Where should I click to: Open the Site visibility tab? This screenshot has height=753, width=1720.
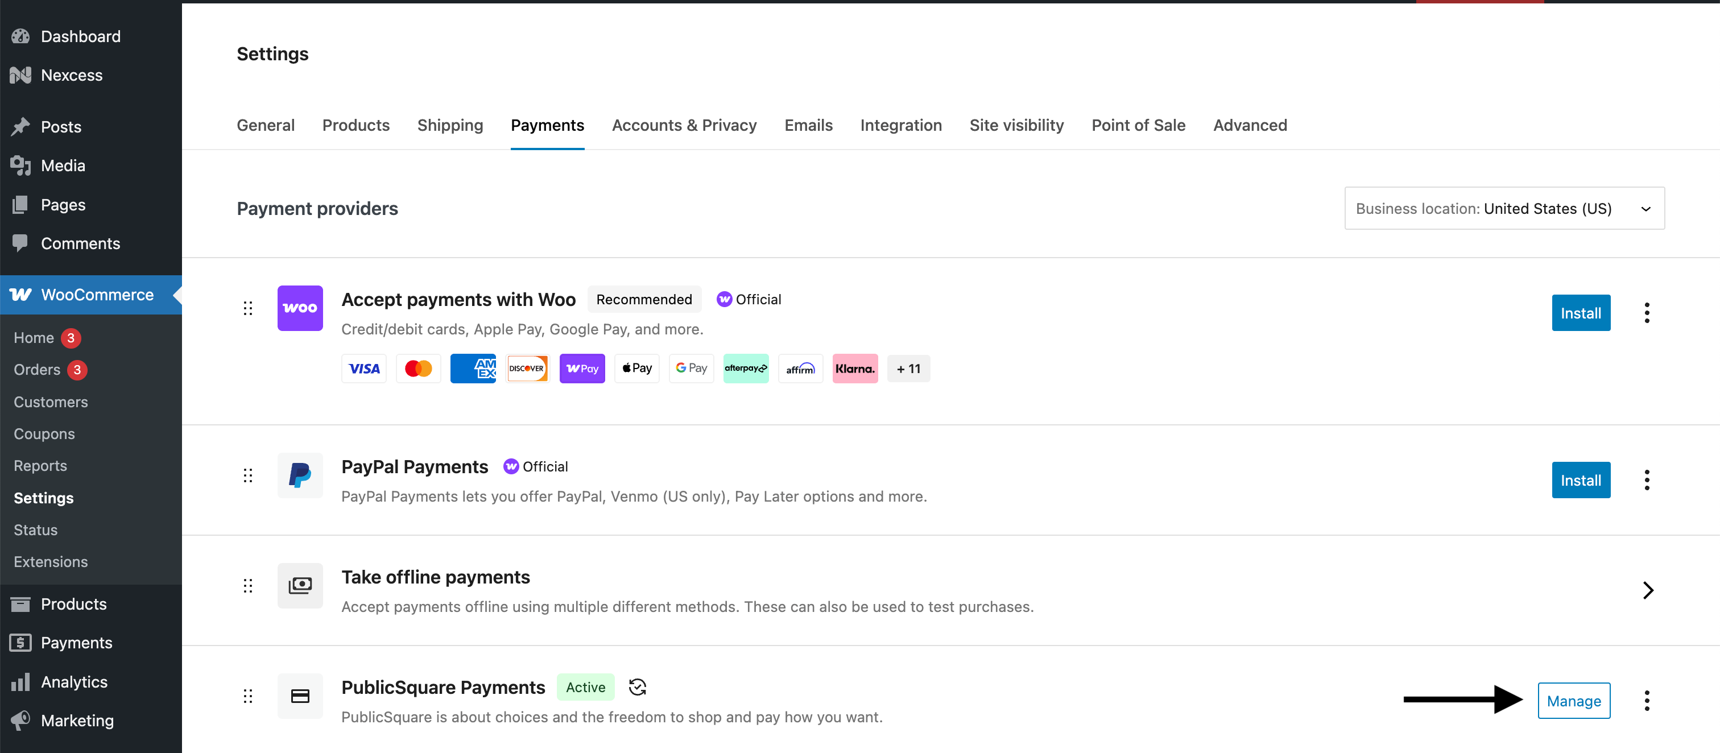pyautogui.click(x=1016, y=125)
